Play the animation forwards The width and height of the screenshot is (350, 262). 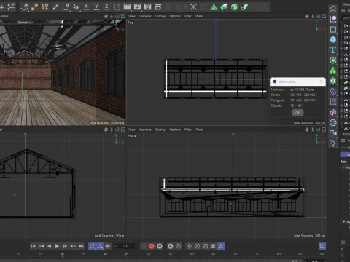[57, 246]
